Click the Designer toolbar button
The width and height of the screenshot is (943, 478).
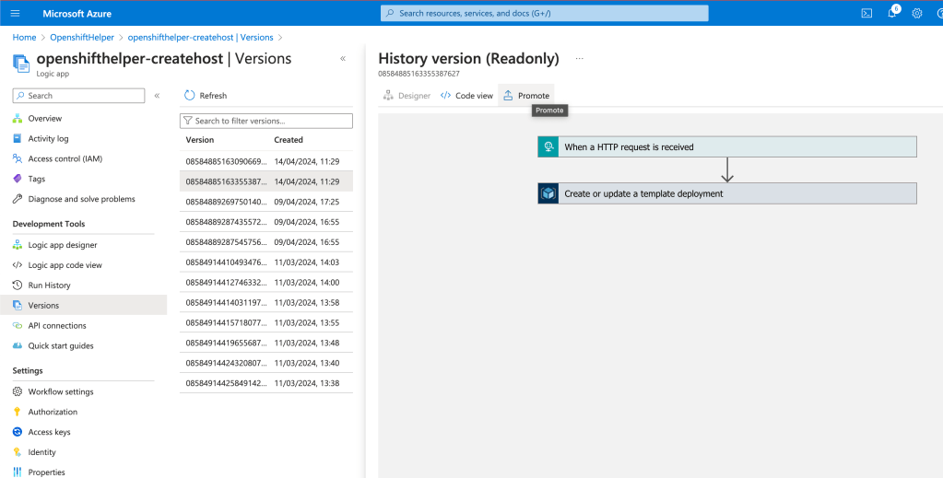407,96
